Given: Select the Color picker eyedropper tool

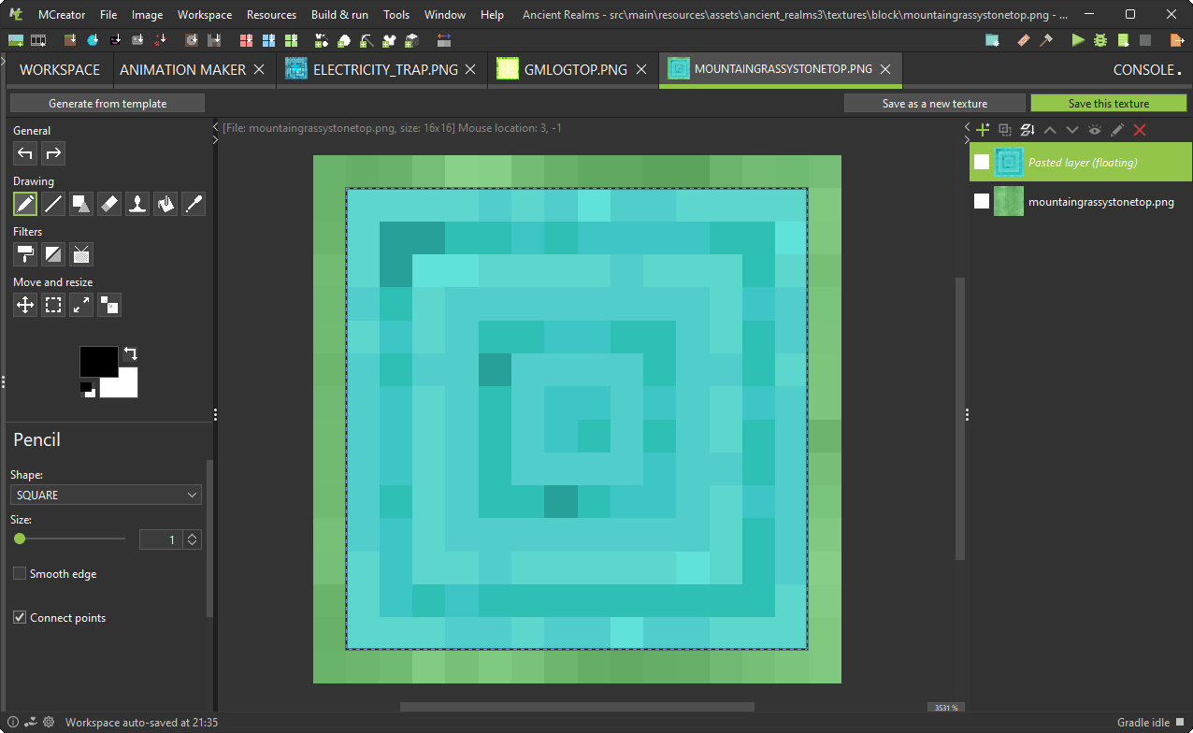Looking at the screenshot, I should [194, 204].
